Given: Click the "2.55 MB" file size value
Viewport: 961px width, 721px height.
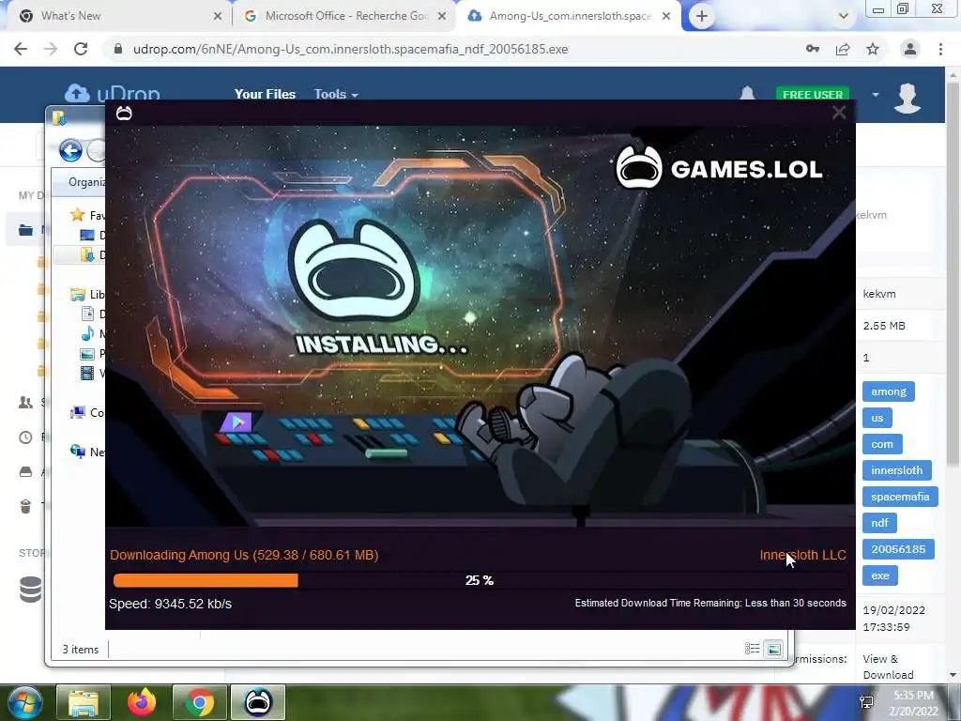Looking at the screenshot, I should click(x=884, y=326).
